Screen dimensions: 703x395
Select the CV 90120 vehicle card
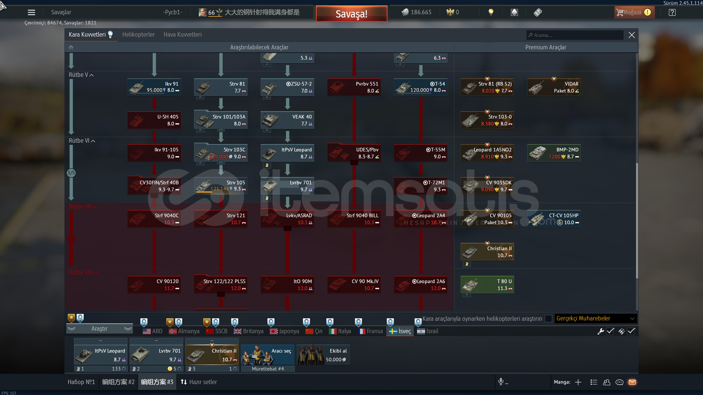pyautogui.click(x=154, y=285)
